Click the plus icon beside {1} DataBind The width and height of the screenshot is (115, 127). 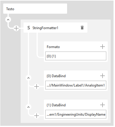(x=103, y=105)
